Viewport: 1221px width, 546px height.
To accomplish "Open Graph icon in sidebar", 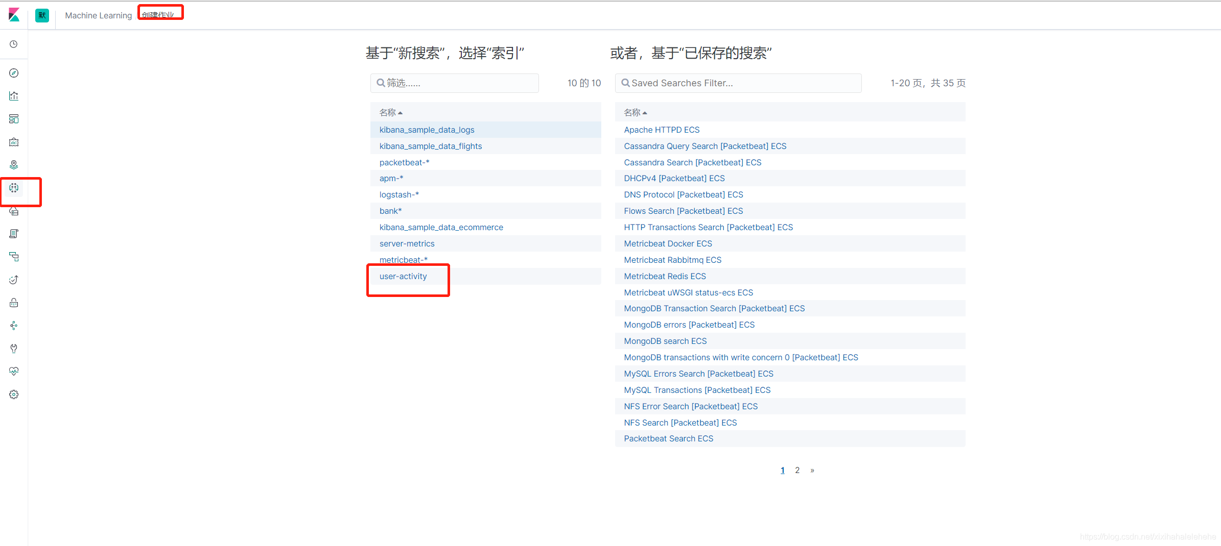I will 14,326.
